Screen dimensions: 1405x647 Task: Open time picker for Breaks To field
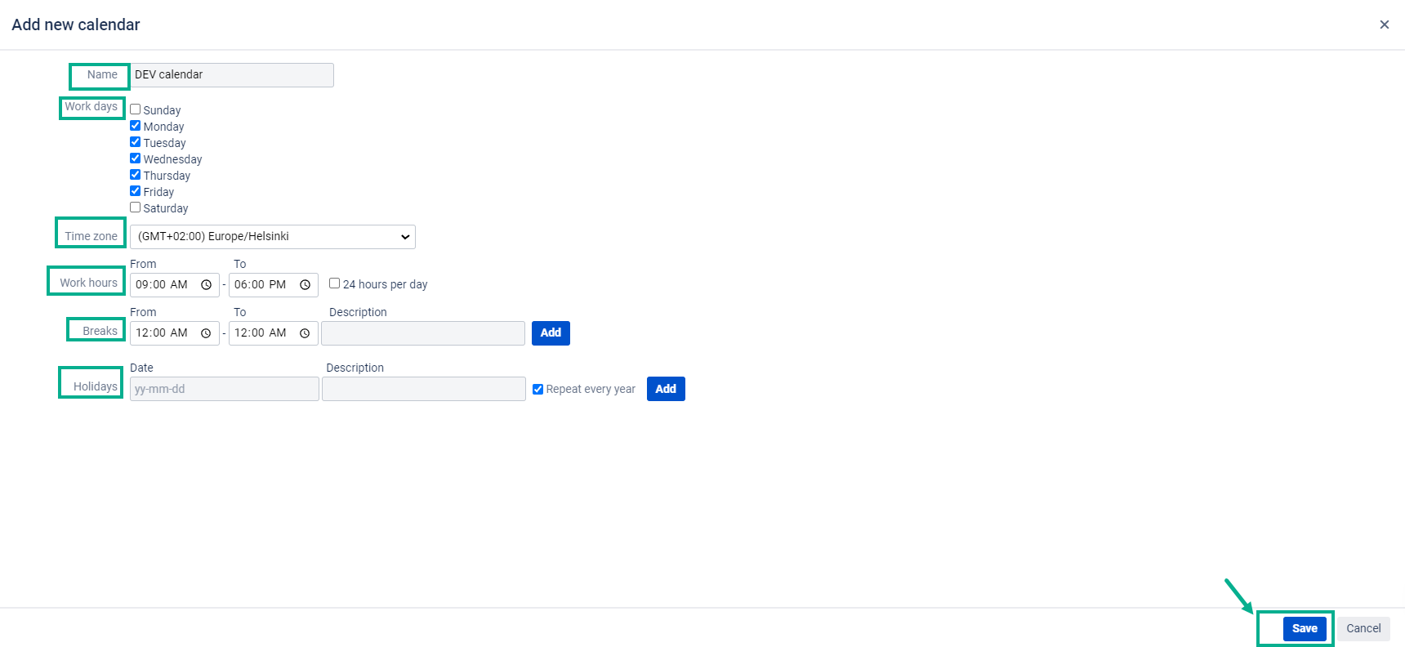pos(305,333)
